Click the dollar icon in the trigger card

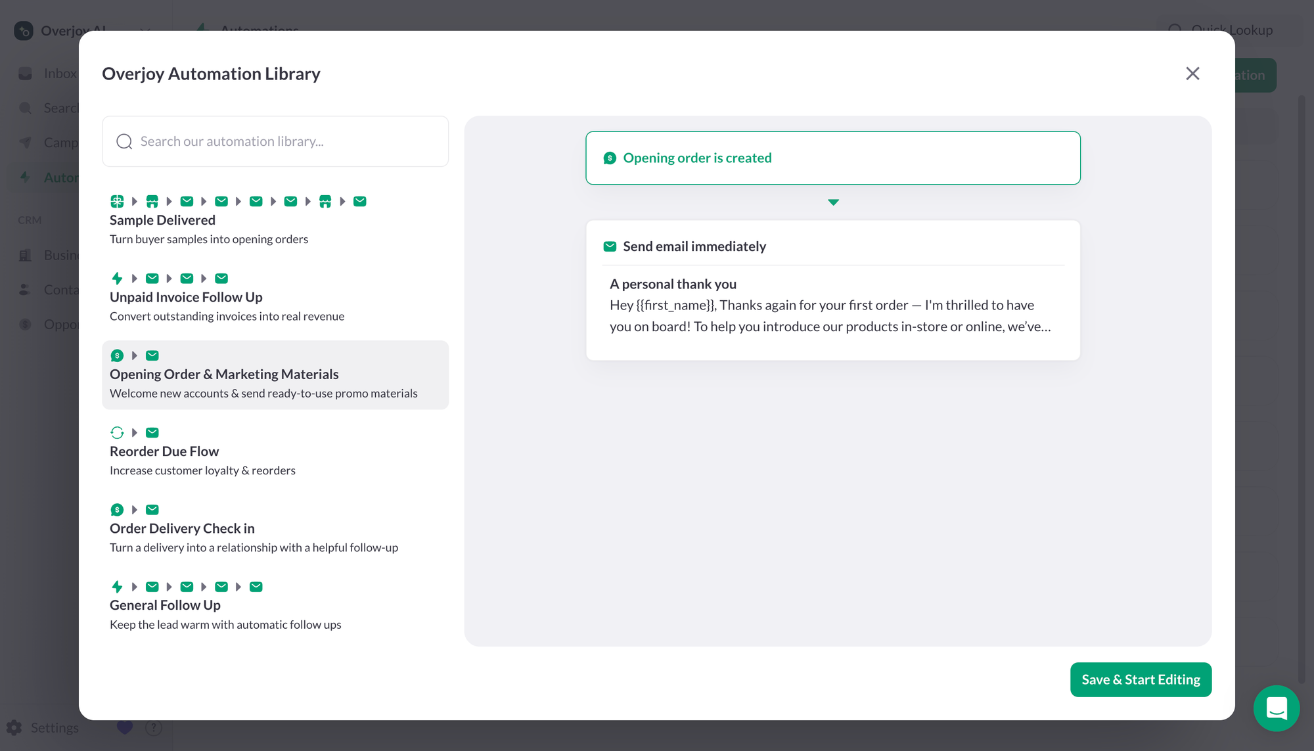click(610, 158)
